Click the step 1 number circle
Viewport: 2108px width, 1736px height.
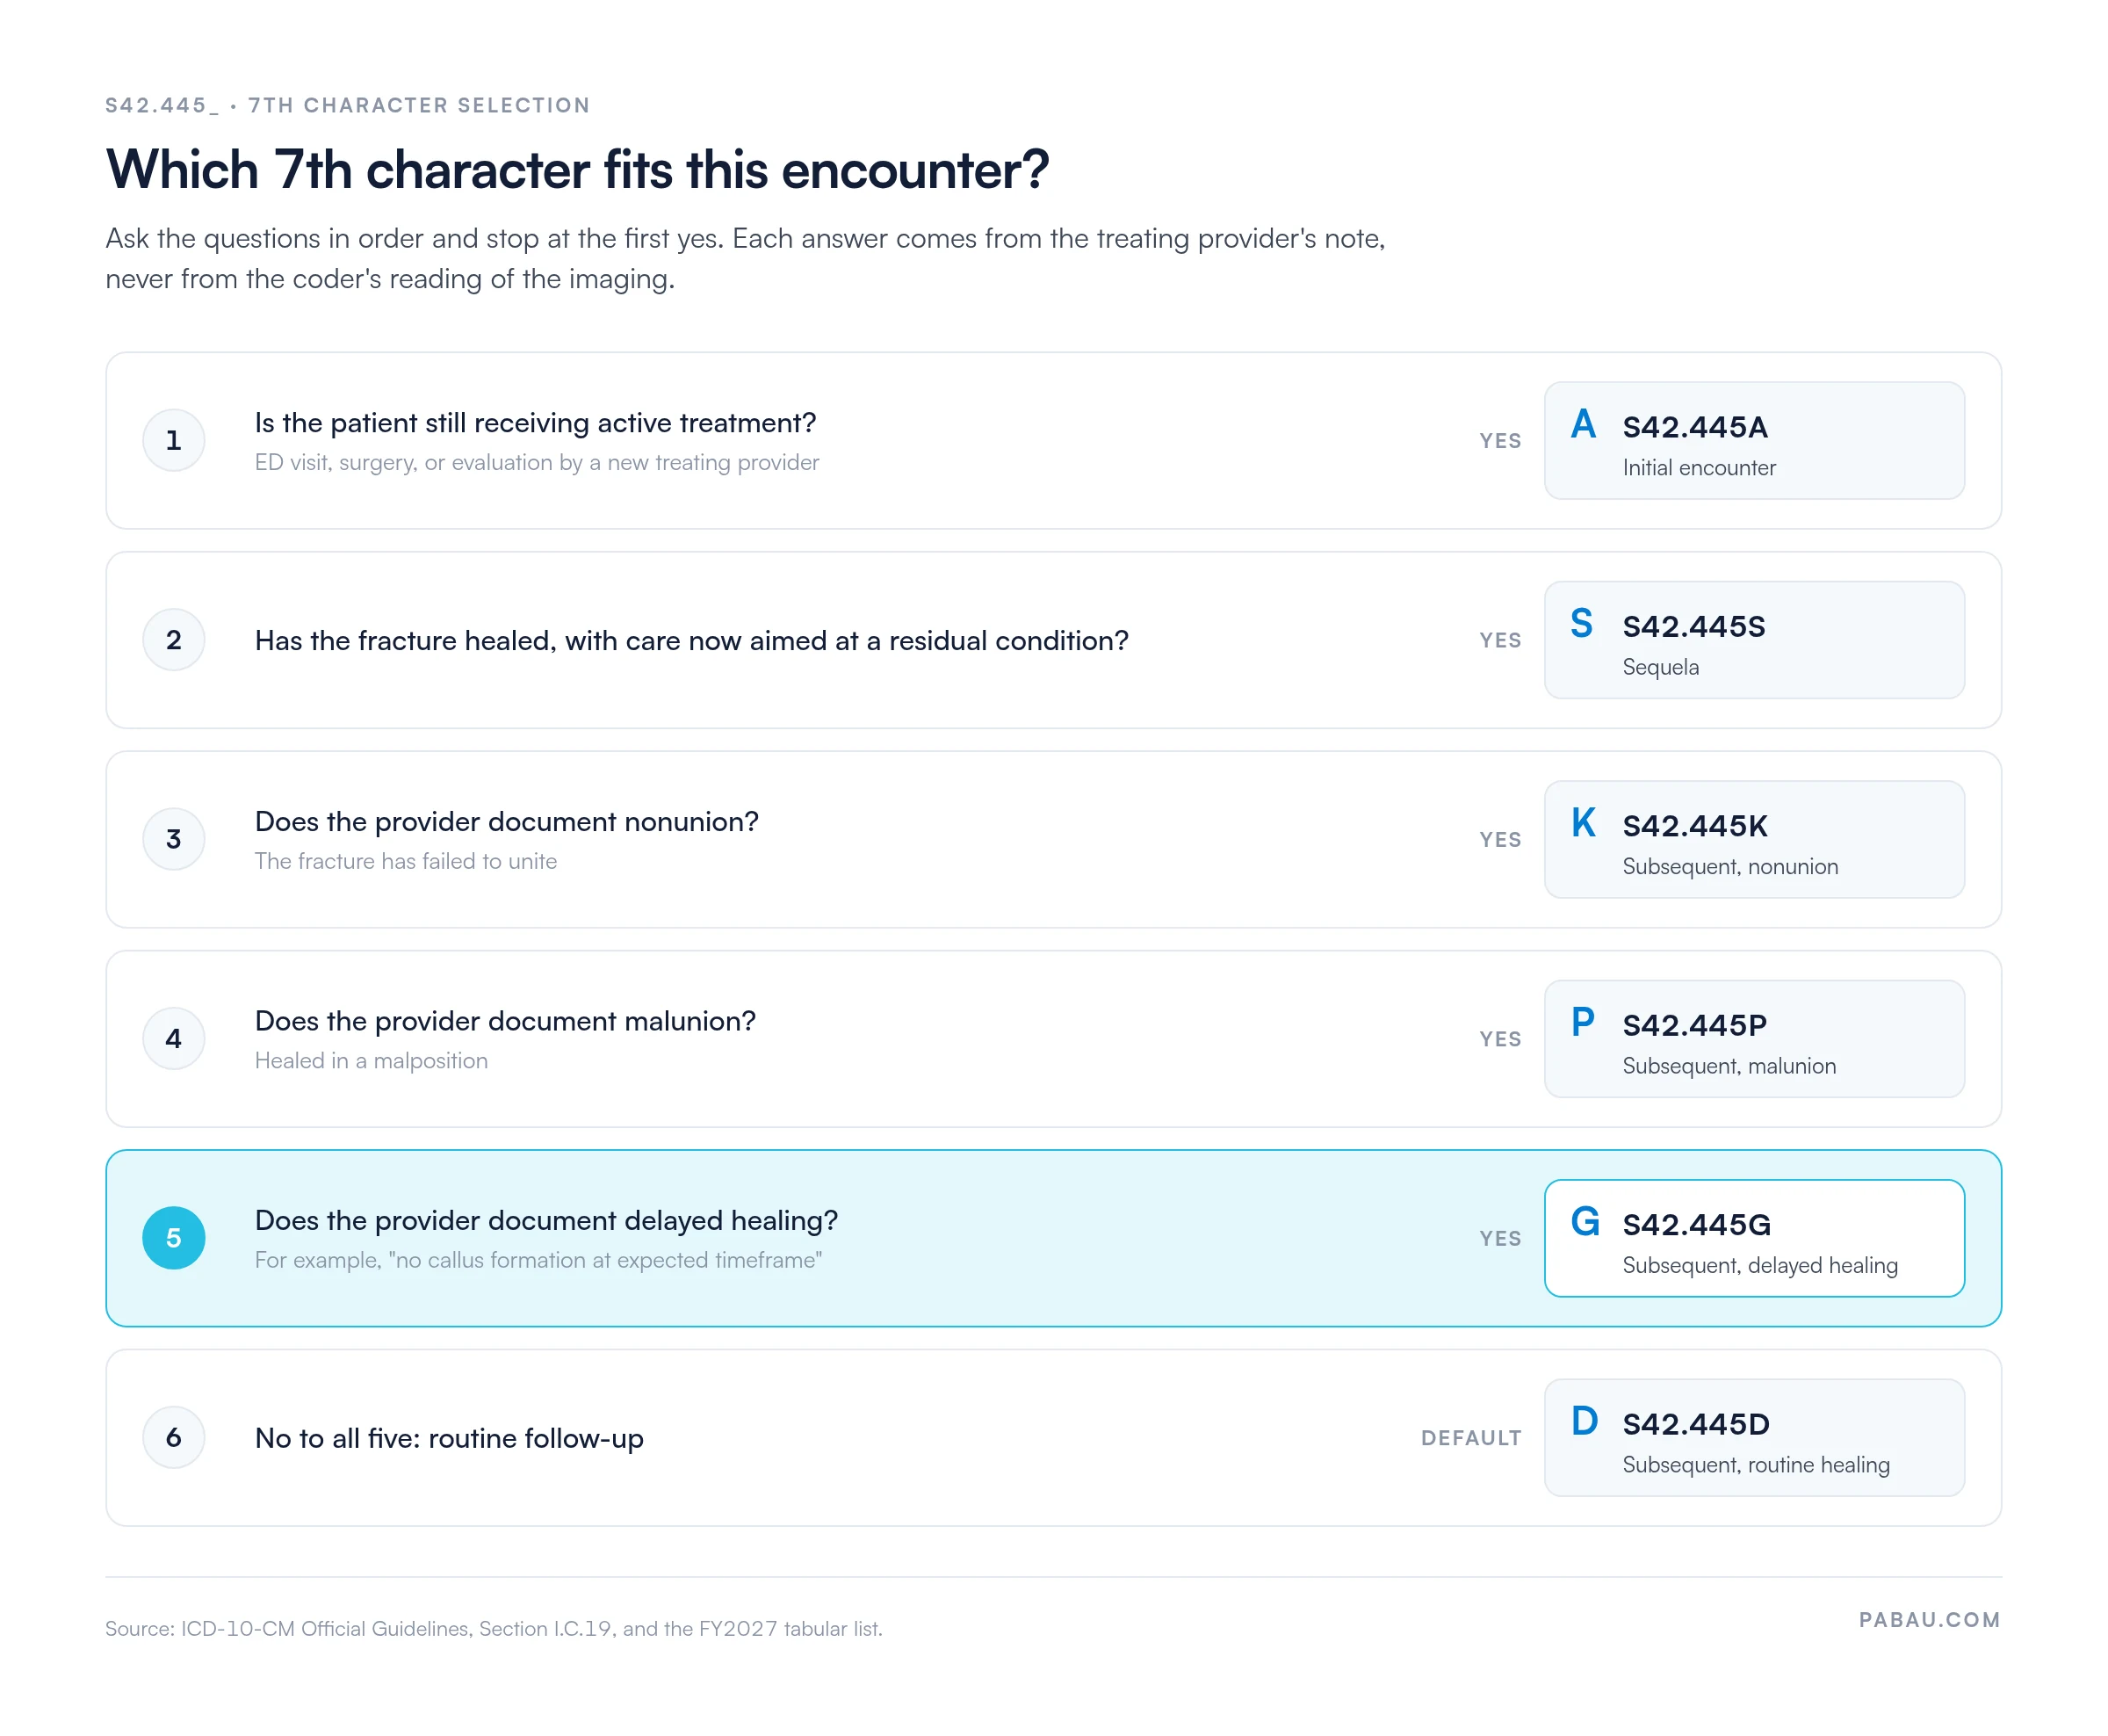(x=174, y=440)
